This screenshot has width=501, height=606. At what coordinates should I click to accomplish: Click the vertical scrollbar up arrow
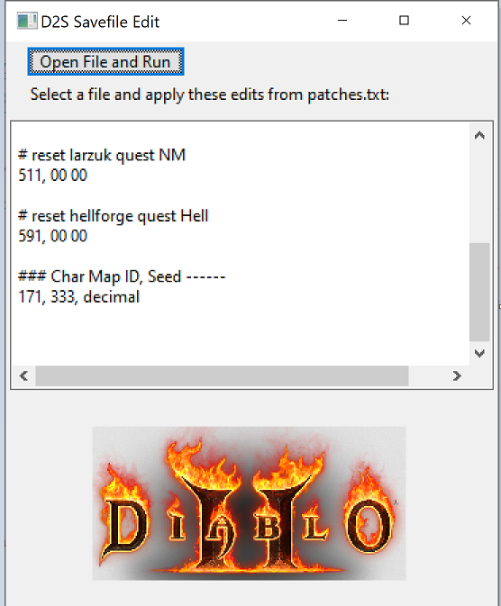click(x=479, y=135)
